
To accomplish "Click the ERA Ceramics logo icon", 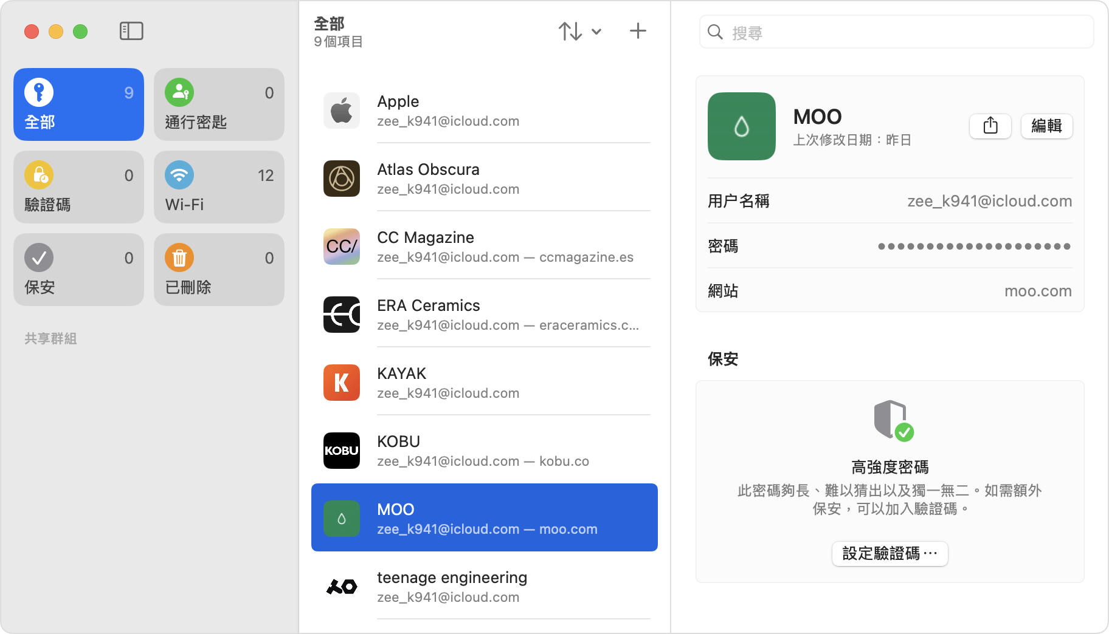I will tap(342, 315).
